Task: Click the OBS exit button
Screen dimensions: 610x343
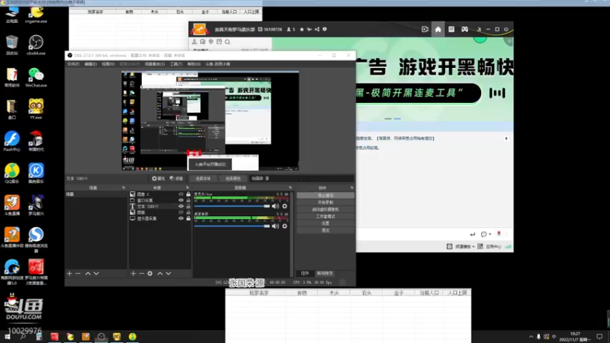Action: pos(326,230)
